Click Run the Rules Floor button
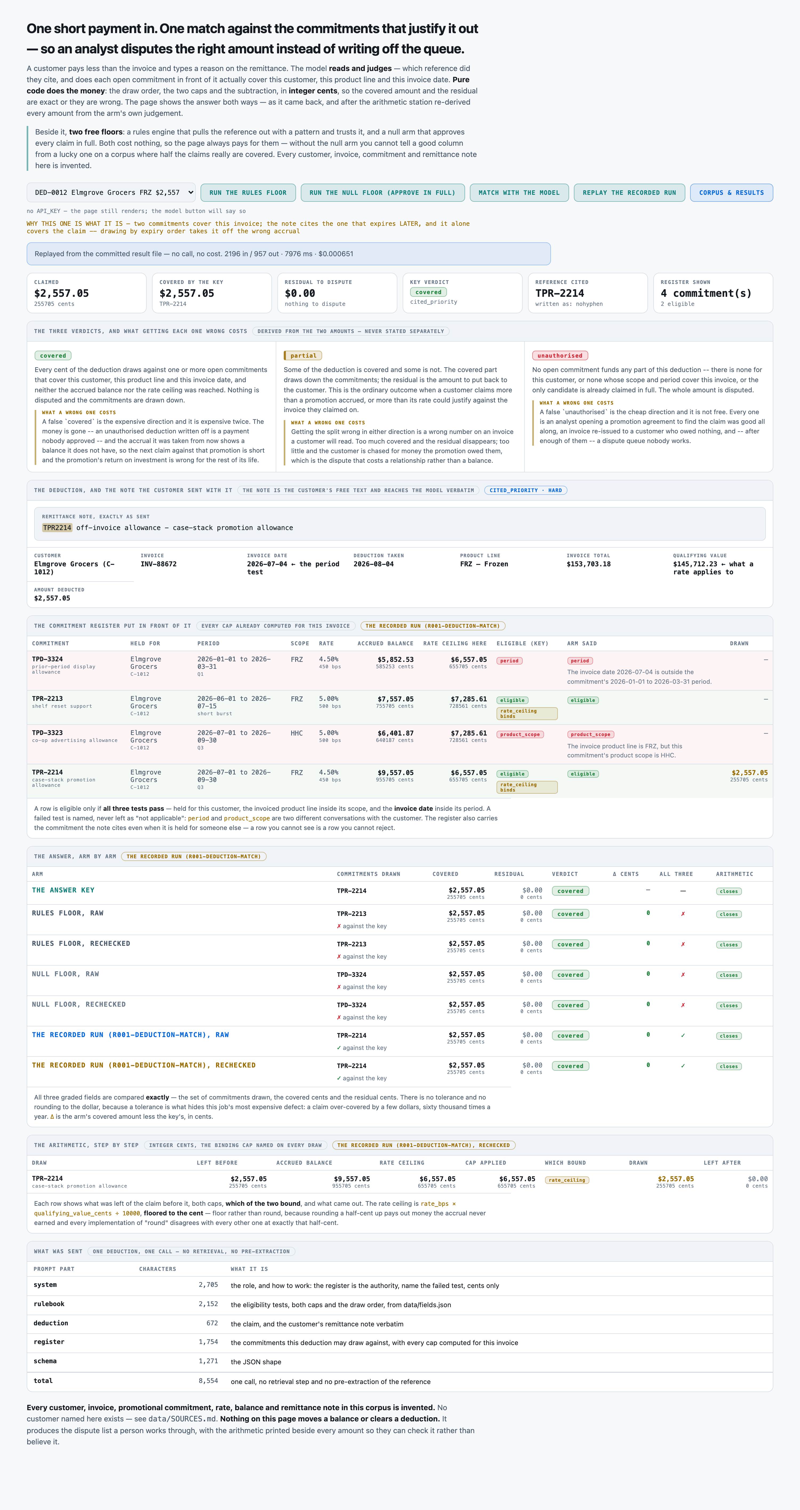 (248, 192)
